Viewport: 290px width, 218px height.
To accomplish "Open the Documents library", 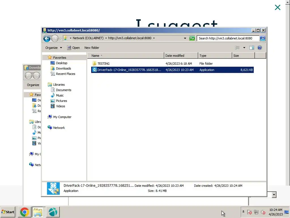I will point(64,90).
